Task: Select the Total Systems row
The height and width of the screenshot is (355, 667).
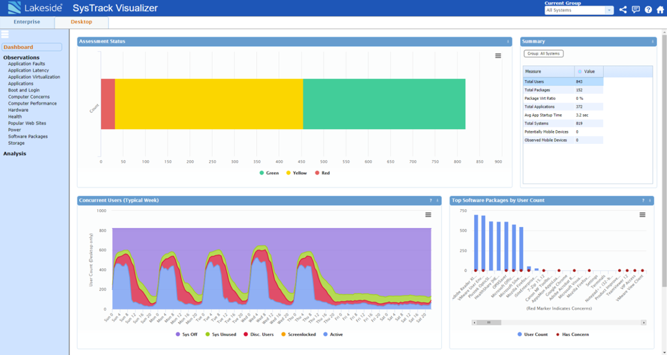Action: pos(563,124)
